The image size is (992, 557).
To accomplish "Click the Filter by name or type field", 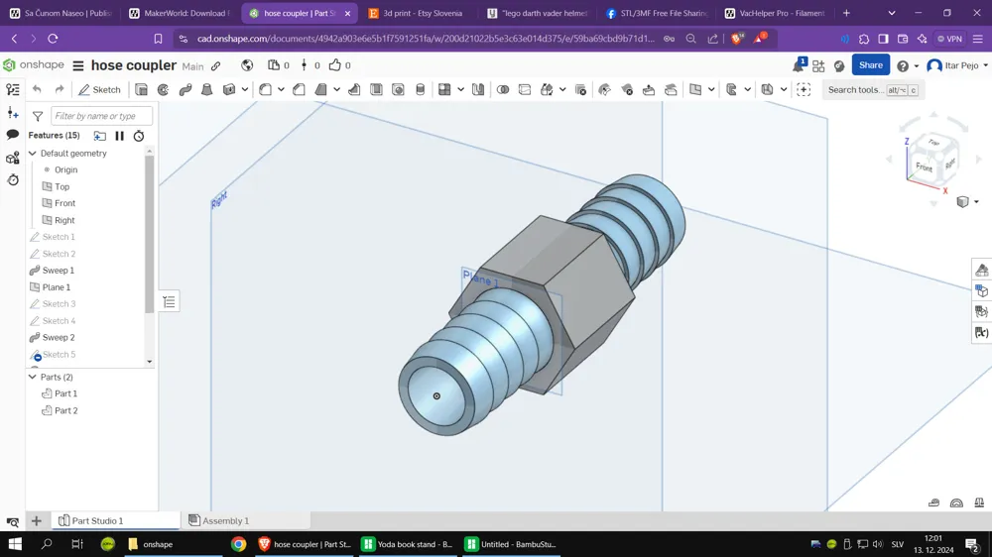I will click(101, 116).
